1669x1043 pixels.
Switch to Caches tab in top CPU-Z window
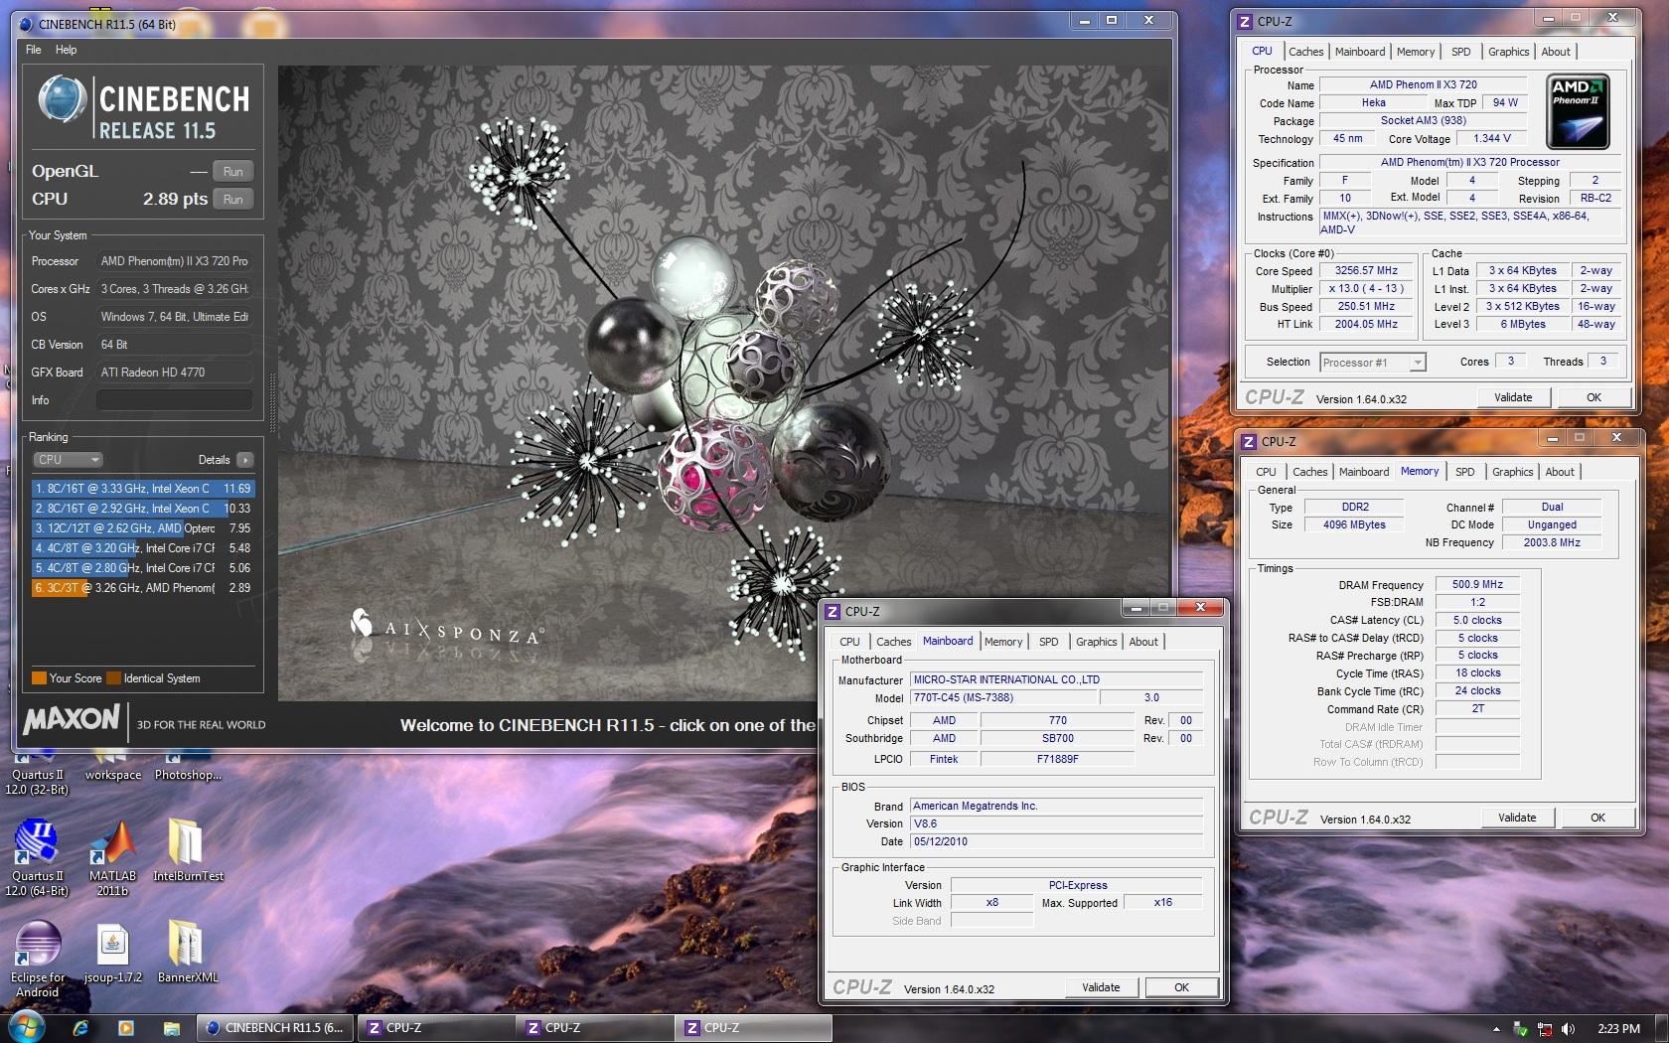(x=1305, y=52)
